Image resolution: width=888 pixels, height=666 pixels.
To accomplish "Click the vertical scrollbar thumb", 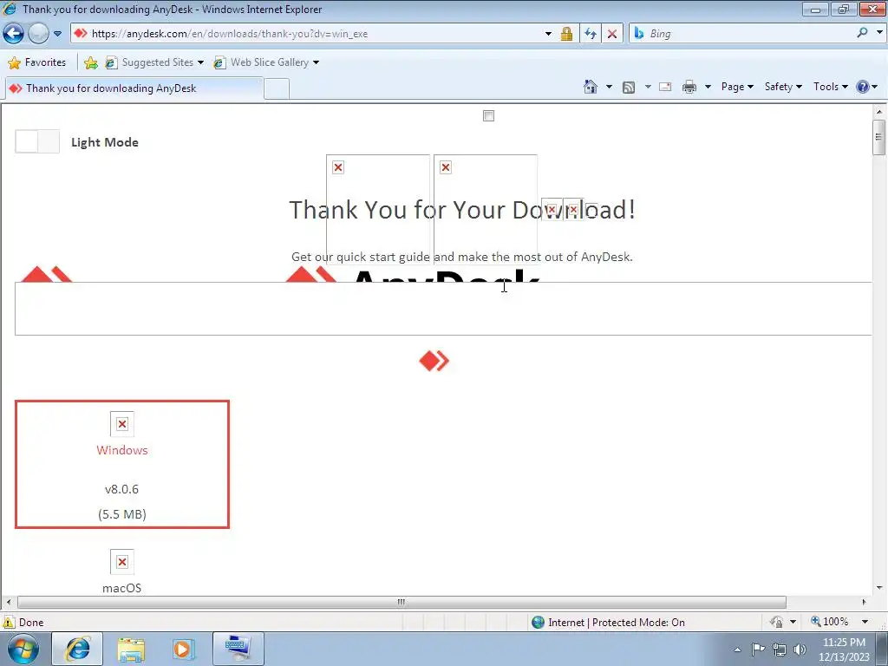I will [x=879, y=137].
